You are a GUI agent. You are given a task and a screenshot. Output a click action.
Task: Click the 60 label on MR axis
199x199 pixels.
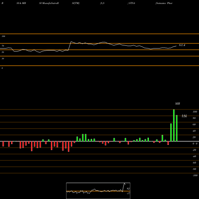[194, 125]
